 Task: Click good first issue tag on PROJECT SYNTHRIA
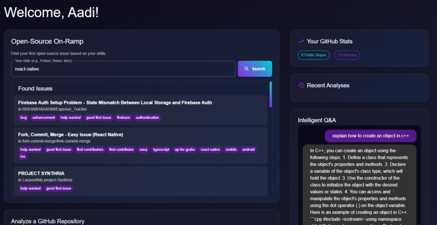59,189
